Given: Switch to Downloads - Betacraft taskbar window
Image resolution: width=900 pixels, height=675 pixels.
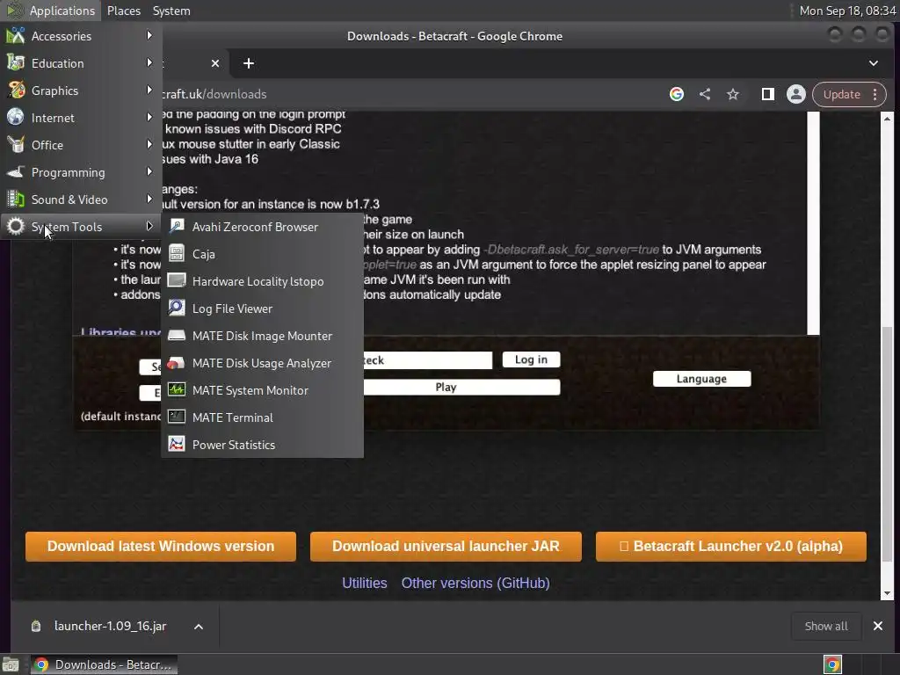Looking at the screenshot, I should point(104,664).
